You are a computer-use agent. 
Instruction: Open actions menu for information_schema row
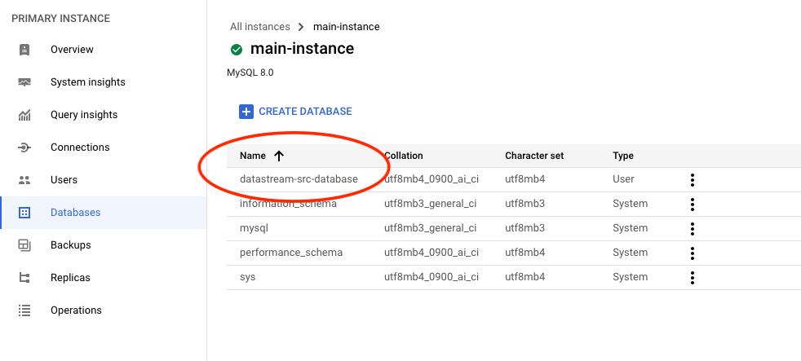click(x=692, y=205)
